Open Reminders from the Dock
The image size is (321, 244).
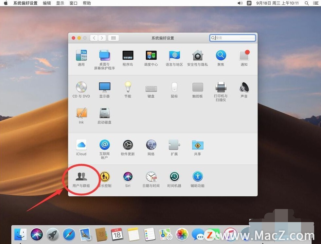tap(150, 234)
